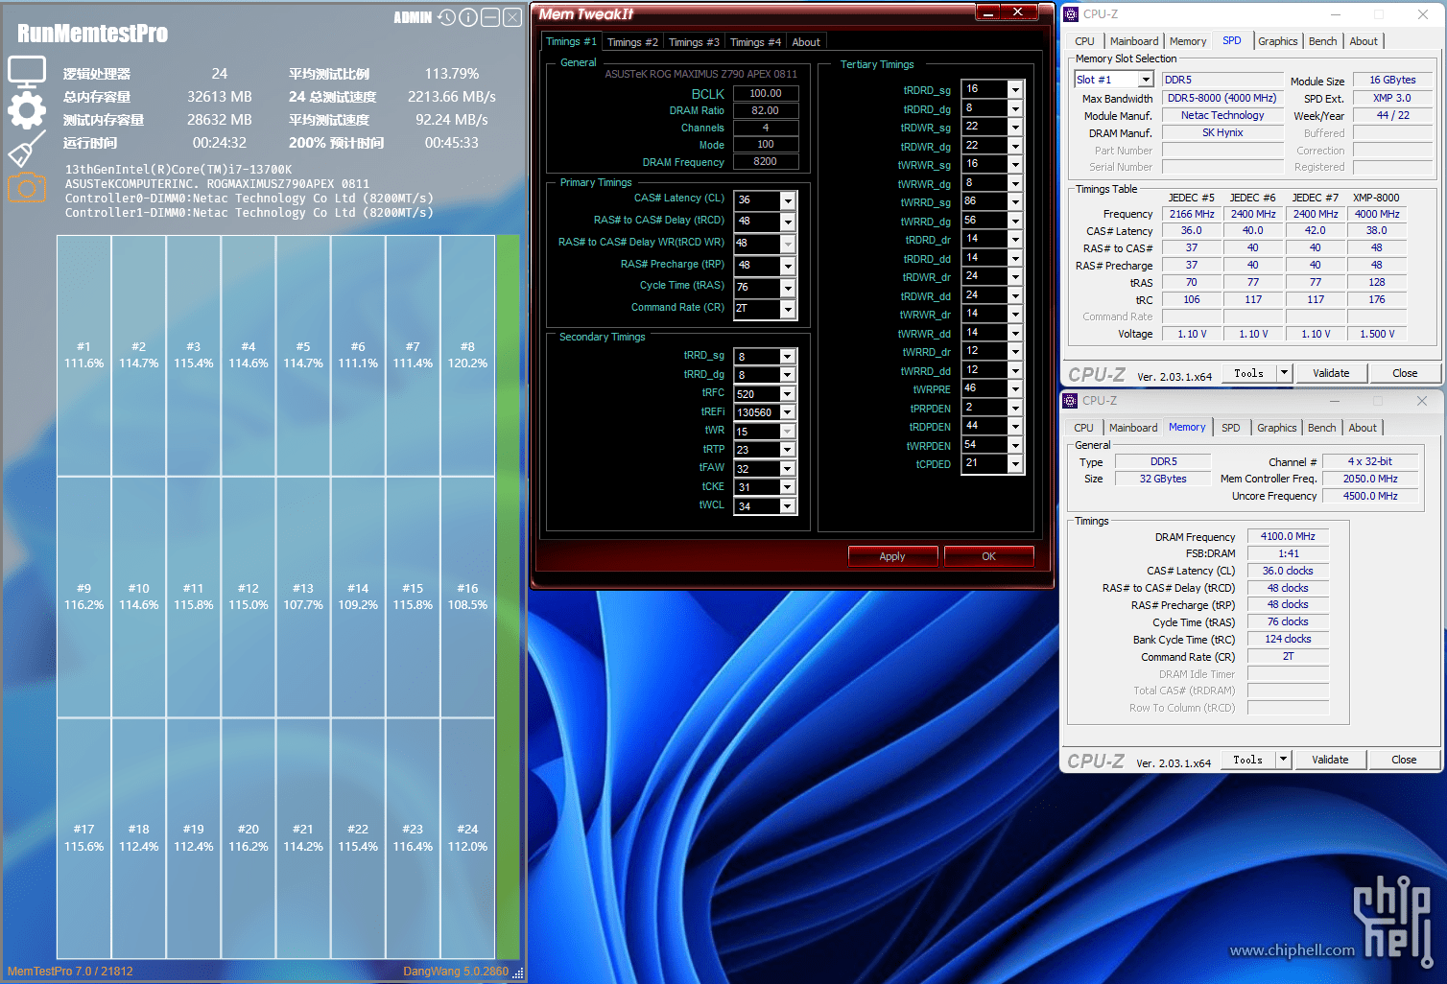Expand RAS# Precharge (tRP) dropdown
Viewport: 1447px width, 984px height.
tap(788, 266)
